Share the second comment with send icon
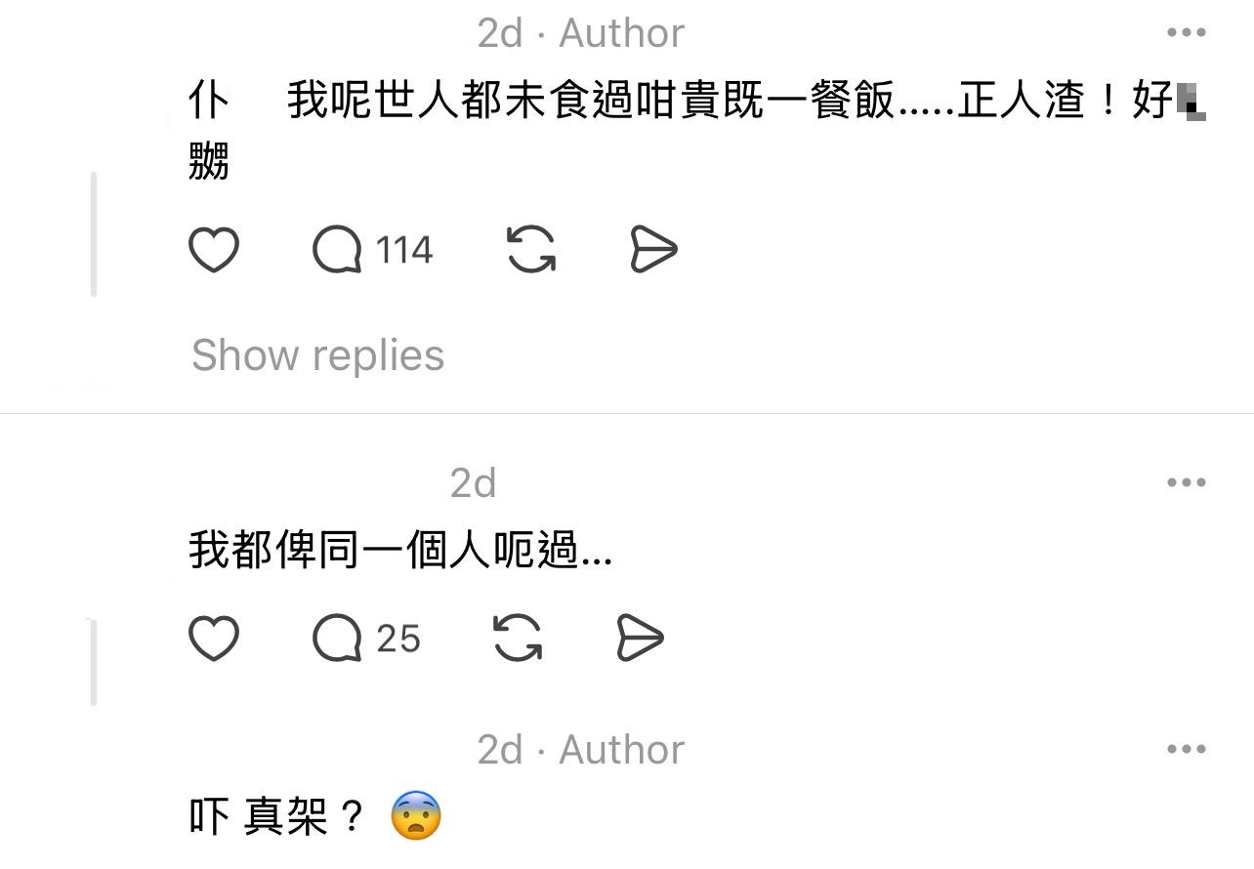This screenshot has height=869, width=1254. pyautogui.click(x=641, y=639)
